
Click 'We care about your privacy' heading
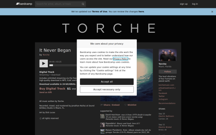click(x=107, y=44)
